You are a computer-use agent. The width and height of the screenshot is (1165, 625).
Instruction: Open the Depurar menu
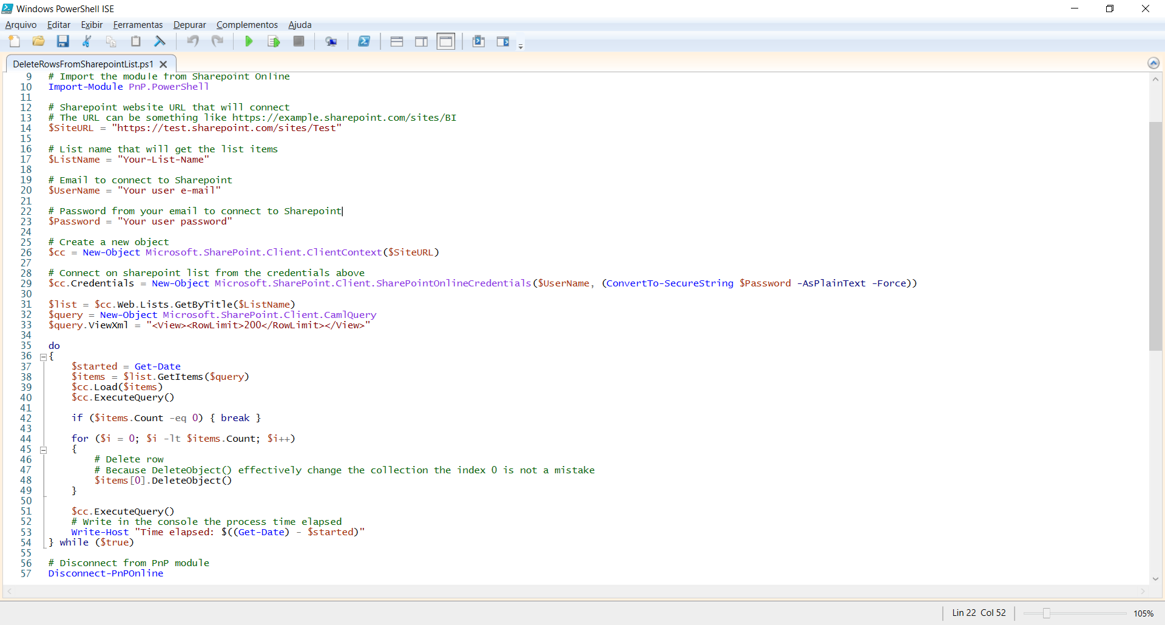189,24
